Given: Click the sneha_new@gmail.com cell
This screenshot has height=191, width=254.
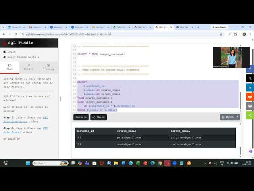Looking at the screenshot, I should (186, 144).
